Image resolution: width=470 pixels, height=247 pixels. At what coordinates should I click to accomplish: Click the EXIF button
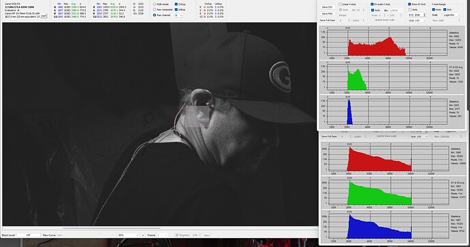pos(44,16)
